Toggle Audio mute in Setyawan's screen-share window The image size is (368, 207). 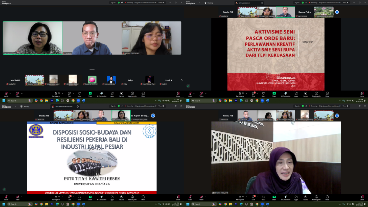click(x=190, y=94)
